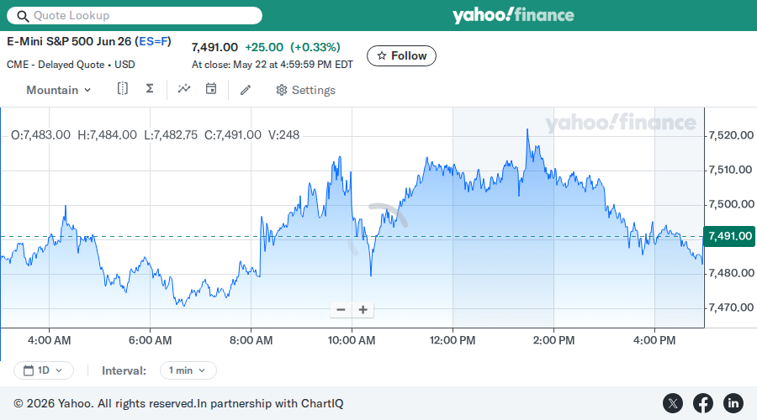Zoom in chart with plus button
Image resolution: width=757 pixels, height=420 pixels.
coord(363,310)
